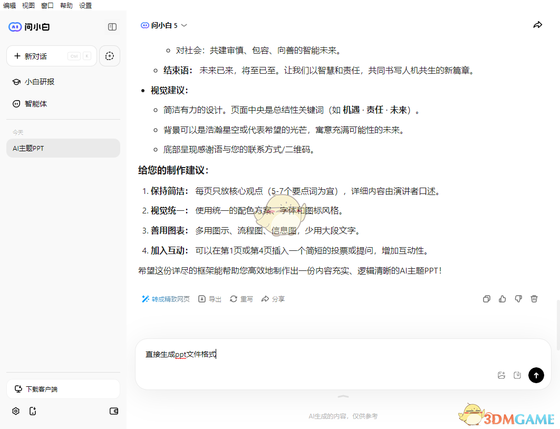Click the message input field

pyautogui.click(x=316, y=354)
